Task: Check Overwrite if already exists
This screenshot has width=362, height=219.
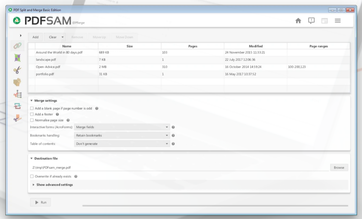Action: [32, 177]
